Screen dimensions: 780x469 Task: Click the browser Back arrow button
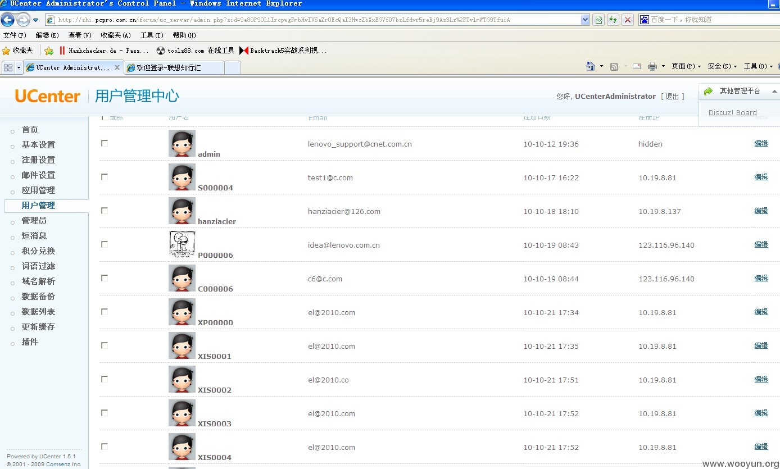(x=7, y=20)
